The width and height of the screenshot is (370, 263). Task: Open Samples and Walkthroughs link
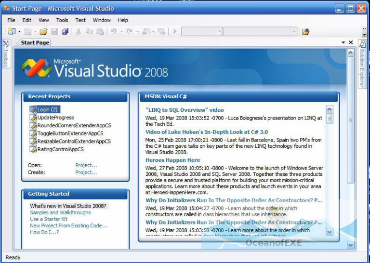(x=60, y=212)
